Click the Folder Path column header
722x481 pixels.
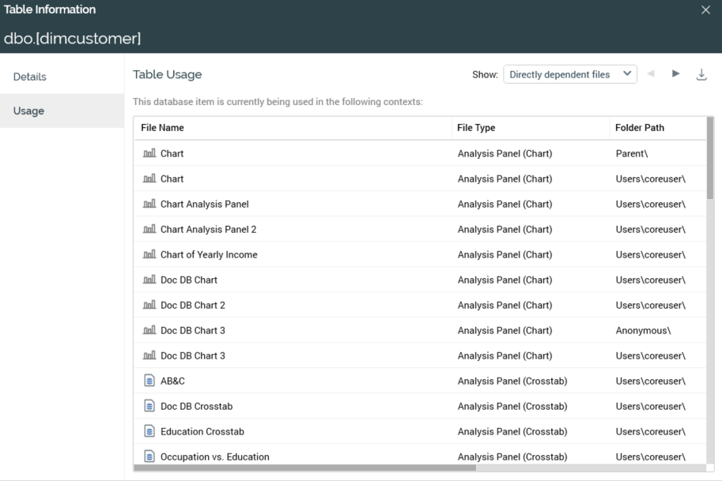640,127
